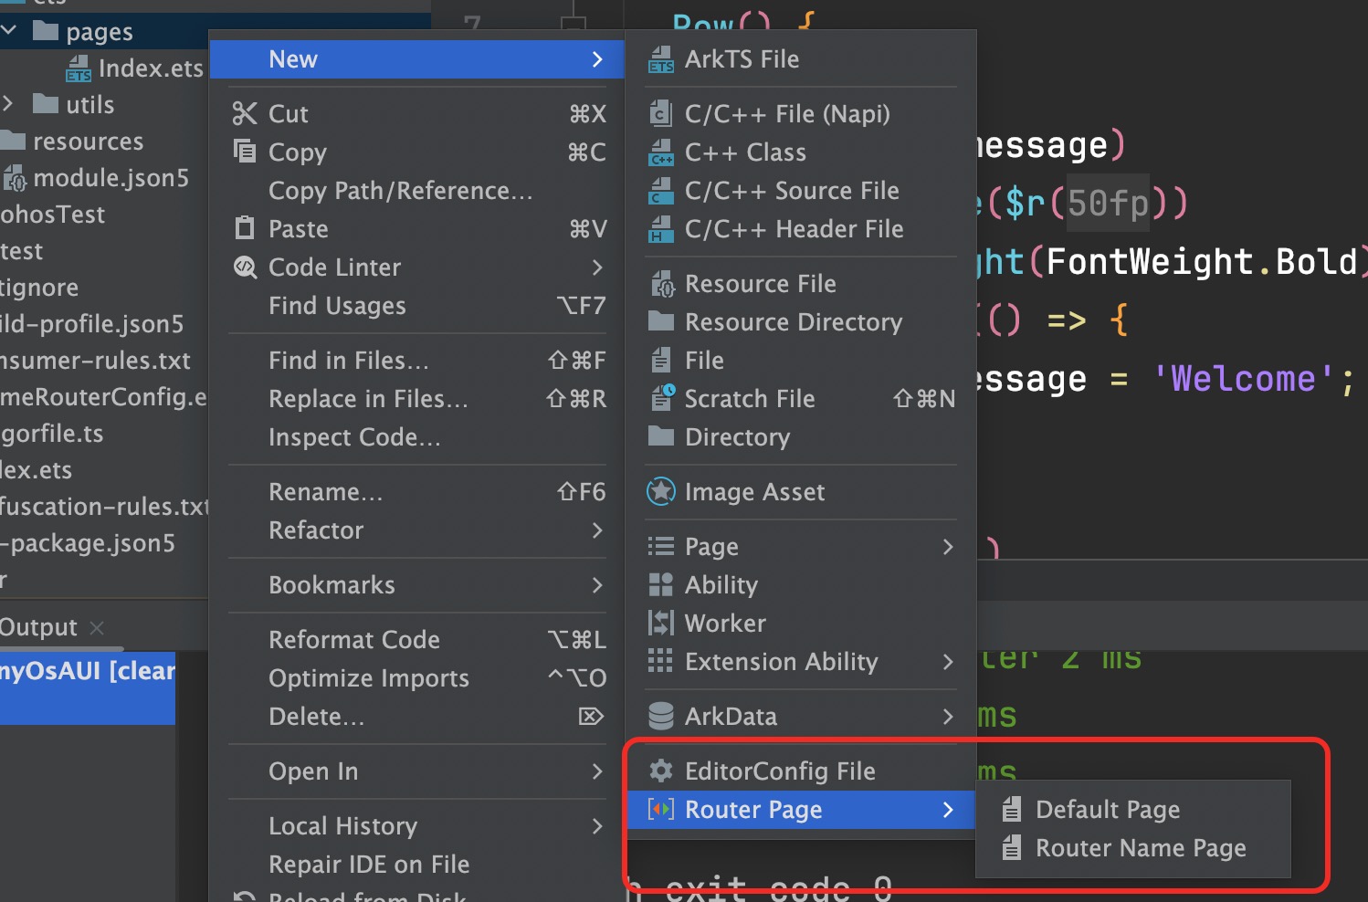
Task: Click the Resource File icon
Action: click(661, 284)
